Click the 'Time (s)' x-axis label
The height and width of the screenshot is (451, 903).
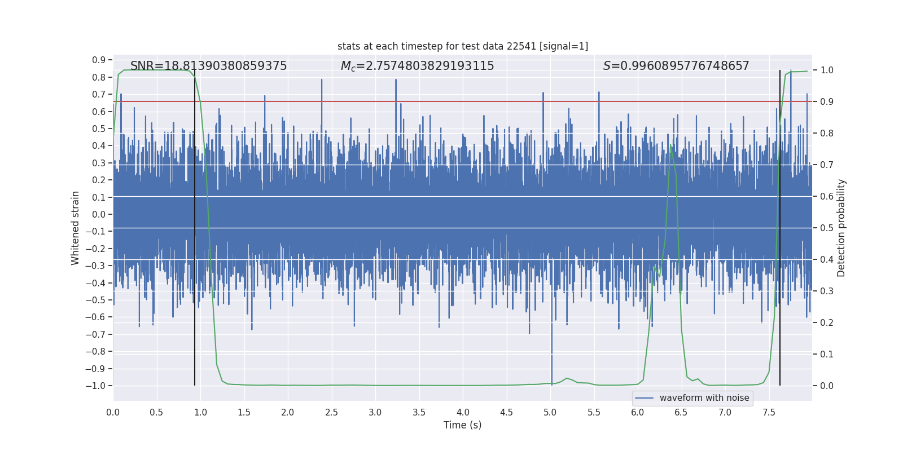463,425
